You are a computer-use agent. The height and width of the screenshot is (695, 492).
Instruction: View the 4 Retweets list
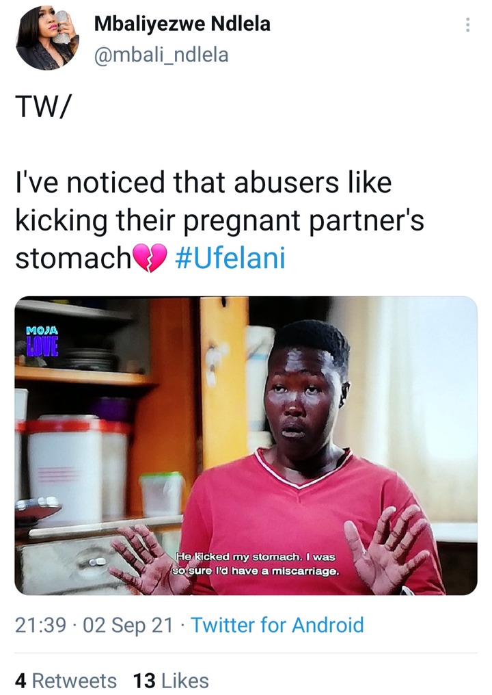[66, 681]
